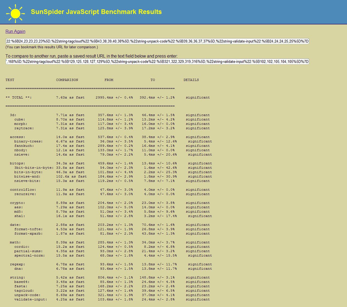Click the 'md5:' test label

point(19,212)
